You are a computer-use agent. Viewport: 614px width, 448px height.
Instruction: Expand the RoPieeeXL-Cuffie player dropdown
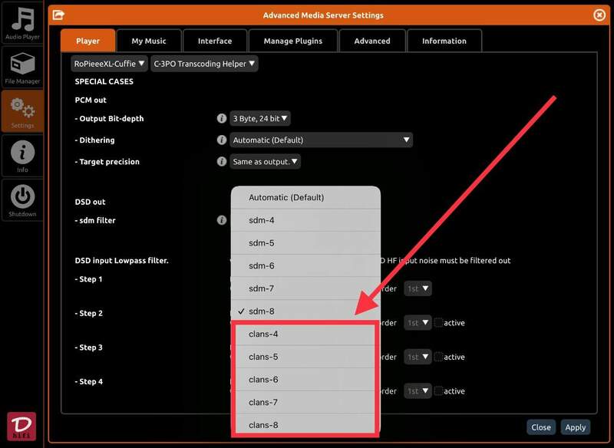tap(109, 64)
